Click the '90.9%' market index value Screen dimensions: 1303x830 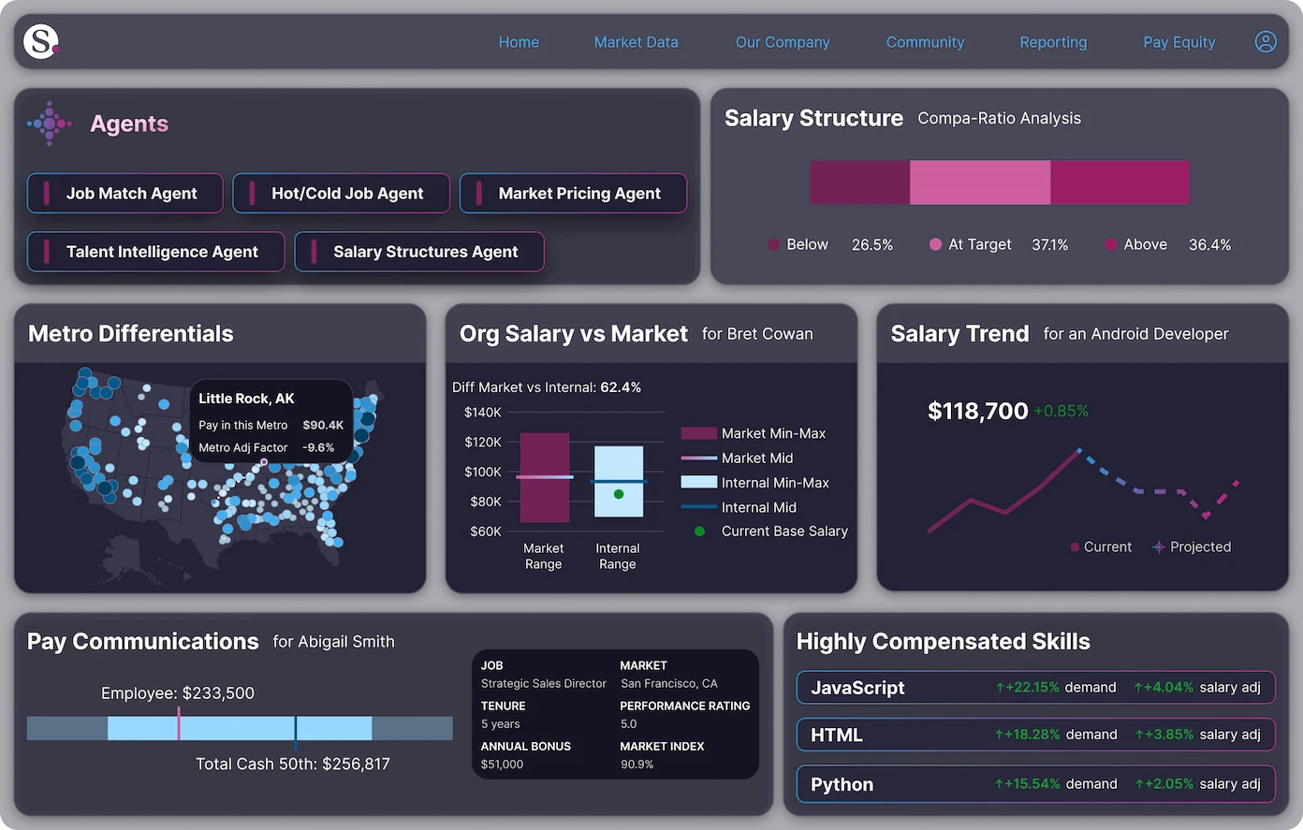(x=637, y=764)
